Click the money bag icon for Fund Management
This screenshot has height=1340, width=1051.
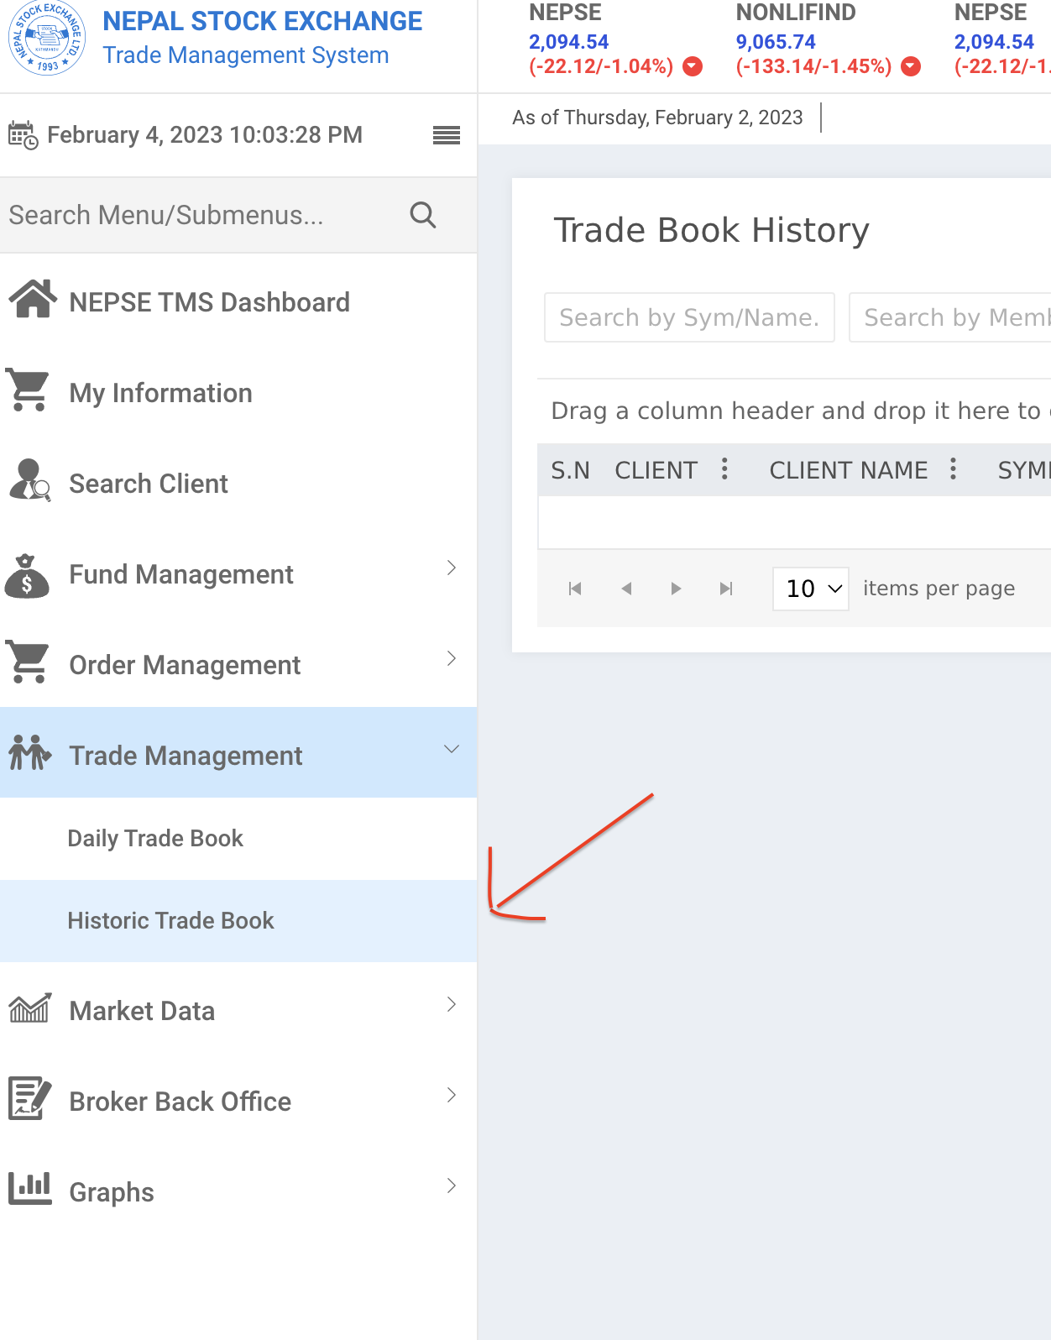pyautogui.click(x=27, y=575)
